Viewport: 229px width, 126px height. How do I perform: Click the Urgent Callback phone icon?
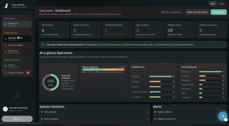(x=6, y=73)
